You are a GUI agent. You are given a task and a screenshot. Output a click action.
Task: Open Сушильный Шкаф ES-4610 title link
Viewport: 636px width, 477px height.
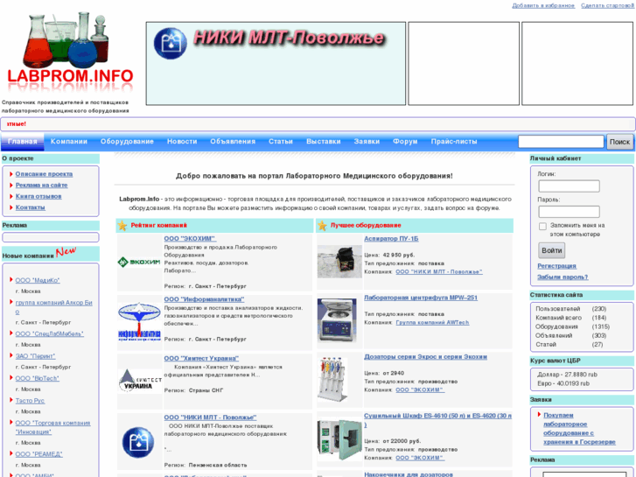pos(437,420)
